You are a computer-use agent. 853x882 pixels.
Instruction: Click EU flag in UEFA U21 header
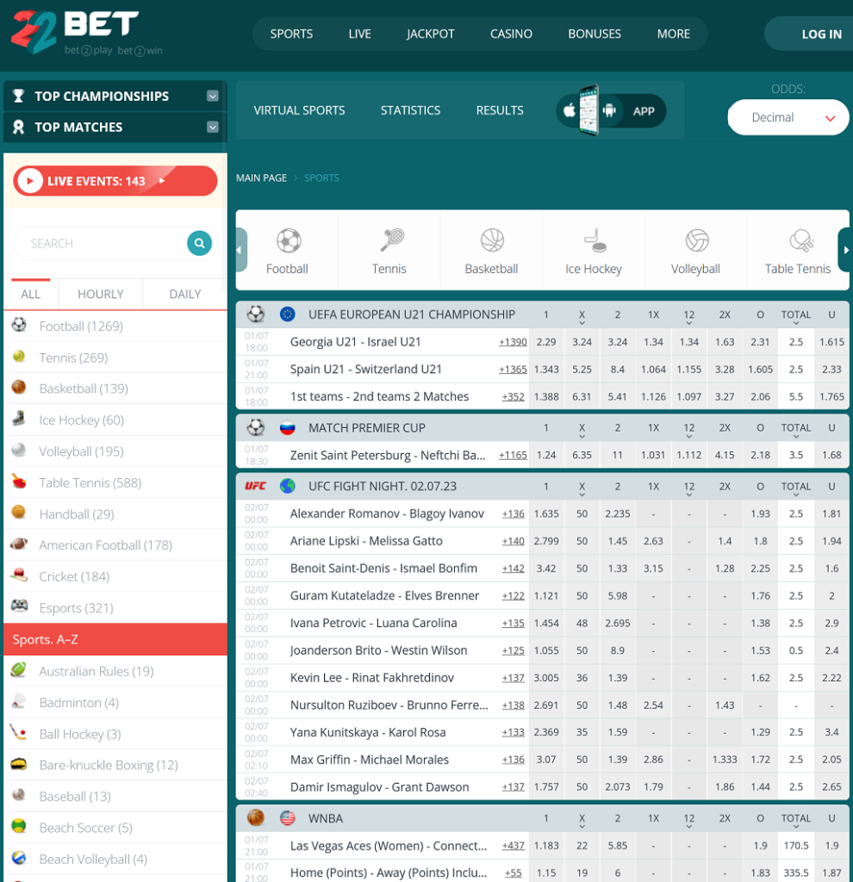[x=288, y=314]
